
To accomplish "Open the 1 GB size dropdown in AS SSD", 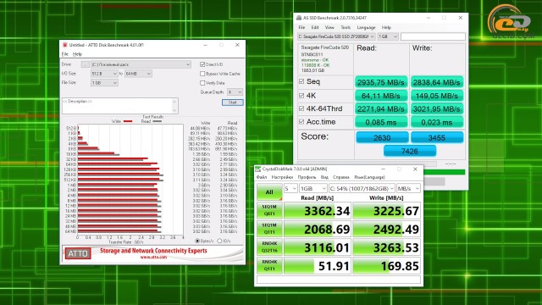I will (388, 36).
